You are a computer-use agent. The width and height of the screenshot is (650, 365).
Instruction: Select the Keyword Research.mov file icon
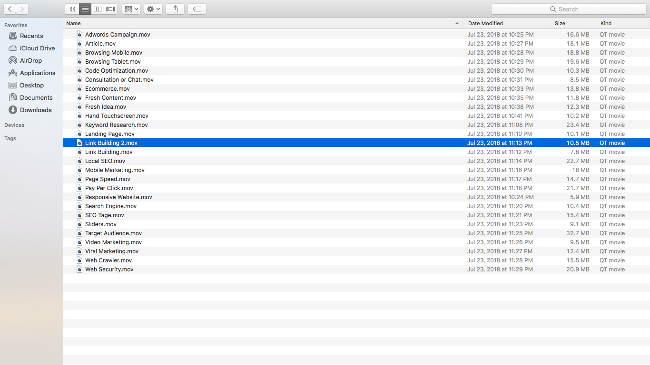point(79,125)
